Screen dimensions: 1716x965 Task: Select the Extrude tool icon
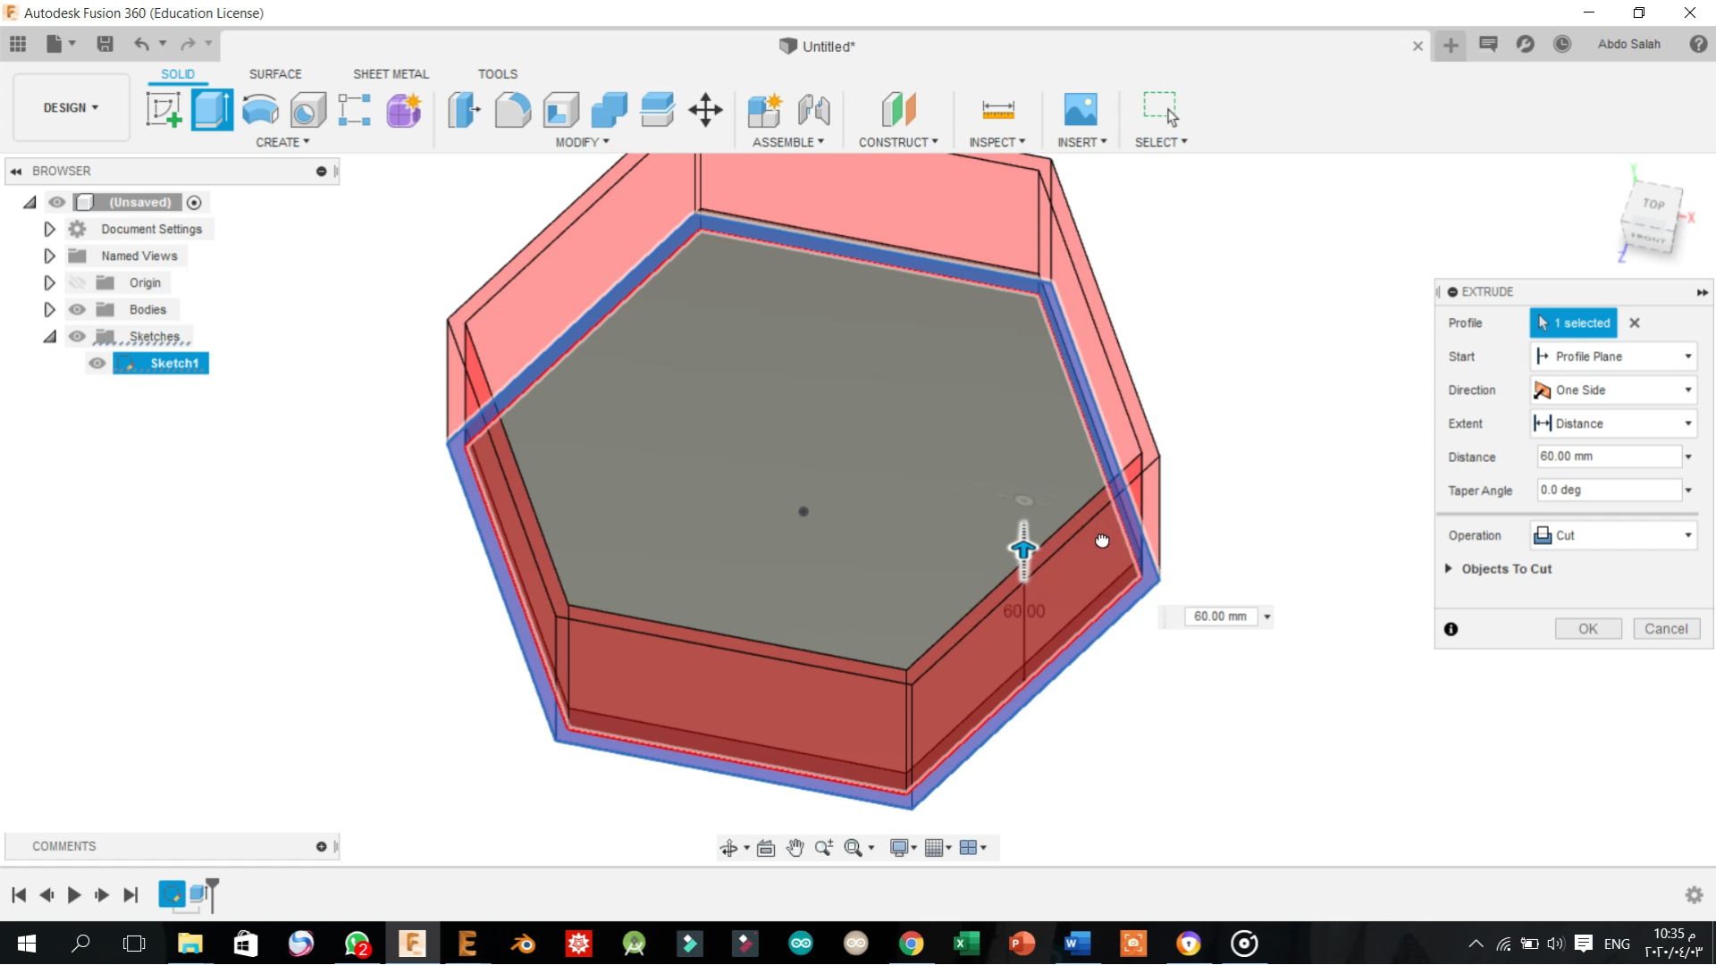212,110
